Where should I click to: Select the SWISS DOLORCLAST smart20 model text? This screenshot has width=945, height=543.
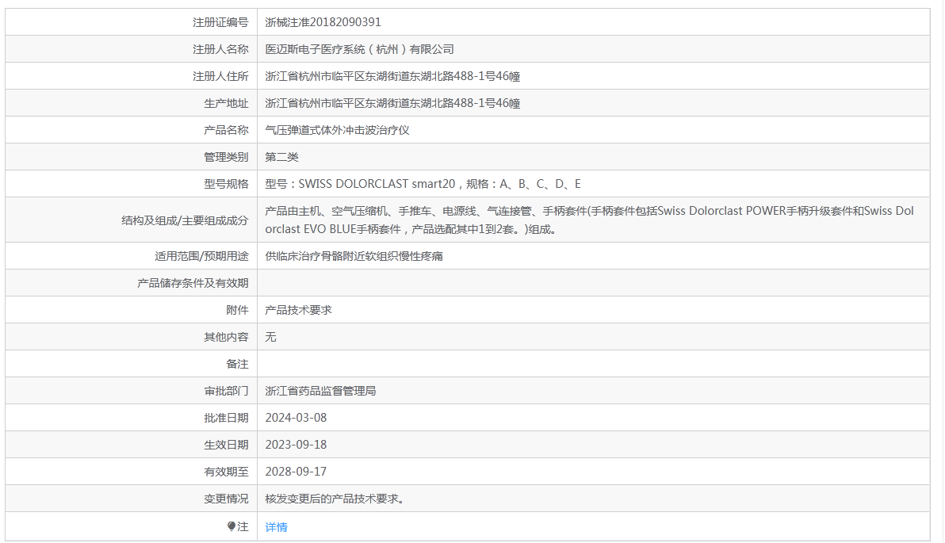pos(377,185)
